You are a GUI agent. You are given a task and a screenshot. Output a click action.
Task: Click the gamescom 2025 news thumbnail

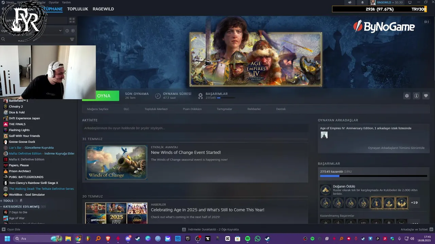coord(116,213)
